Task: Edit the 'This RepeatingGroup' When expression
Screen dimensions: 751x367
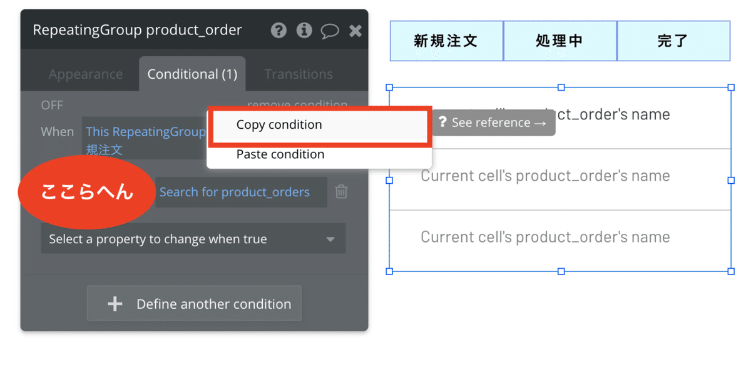Action: click(x=145, y=132)
